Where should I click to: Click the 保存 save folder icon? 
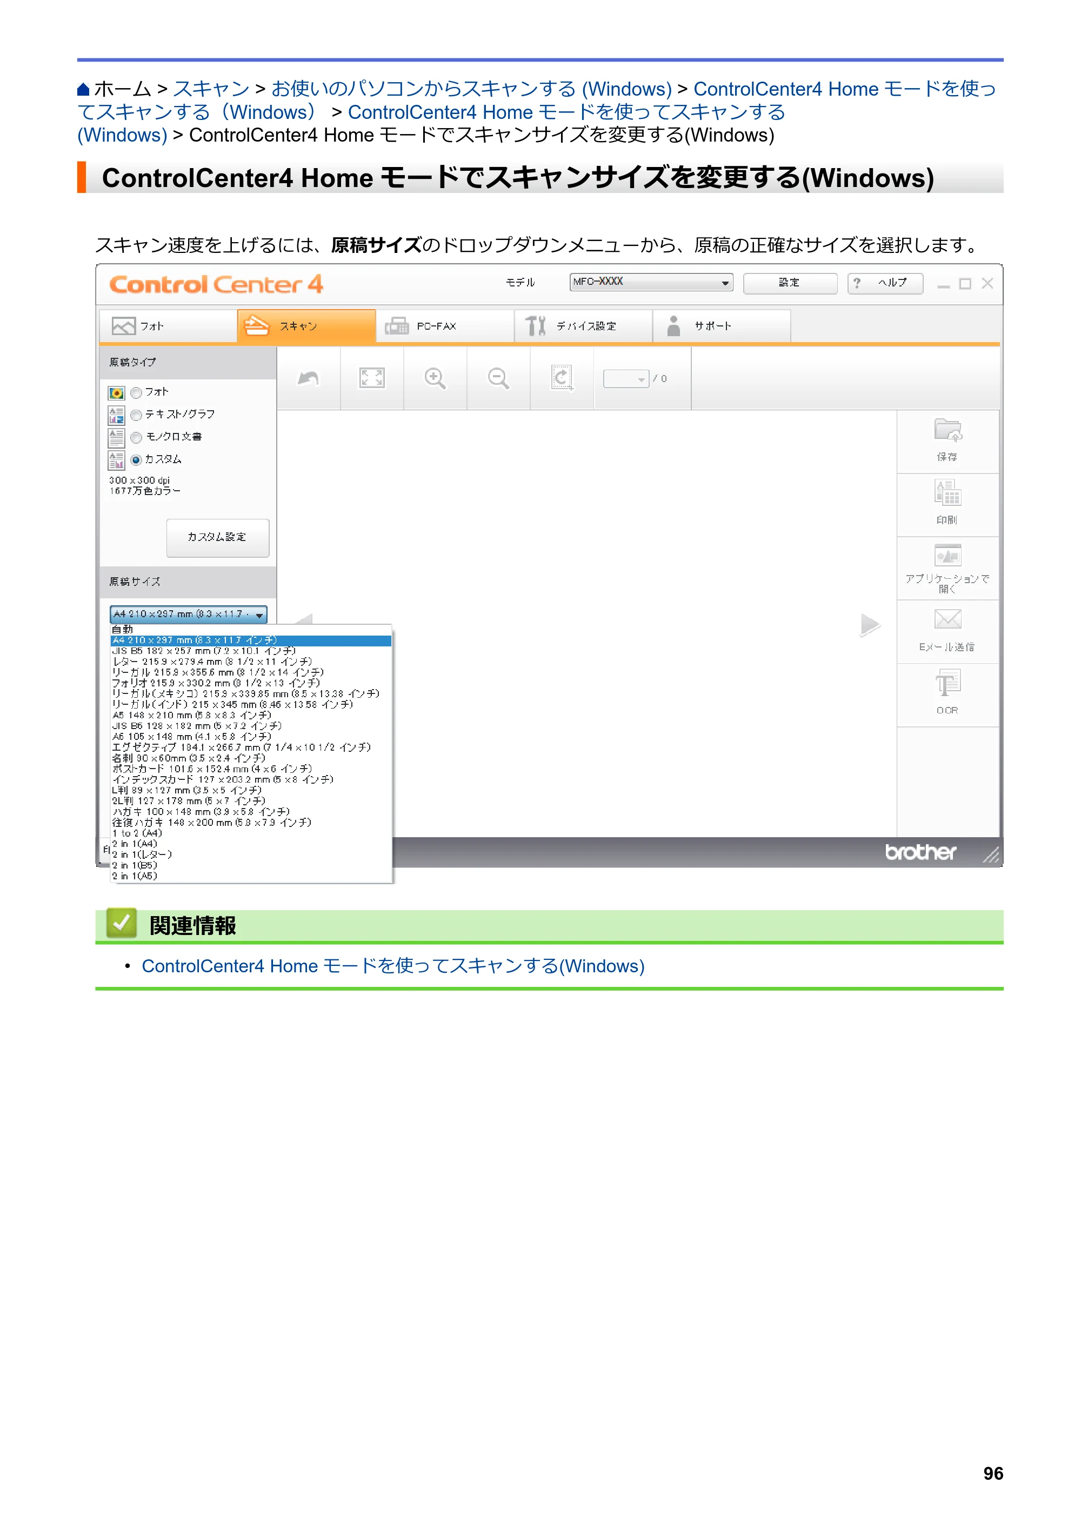tap(947, 431)
